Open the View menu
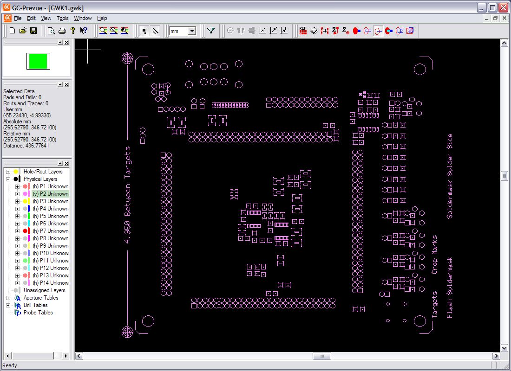Screen dimensions: 511x371 click(46, 18)
